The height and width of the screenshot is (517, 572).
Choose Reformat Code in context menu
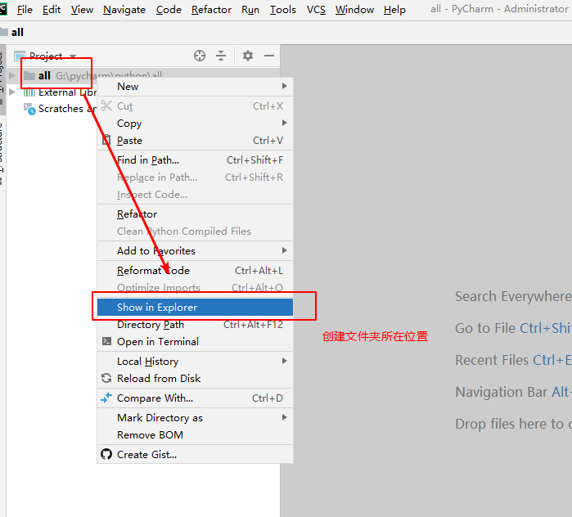click(x=195, y=271)
